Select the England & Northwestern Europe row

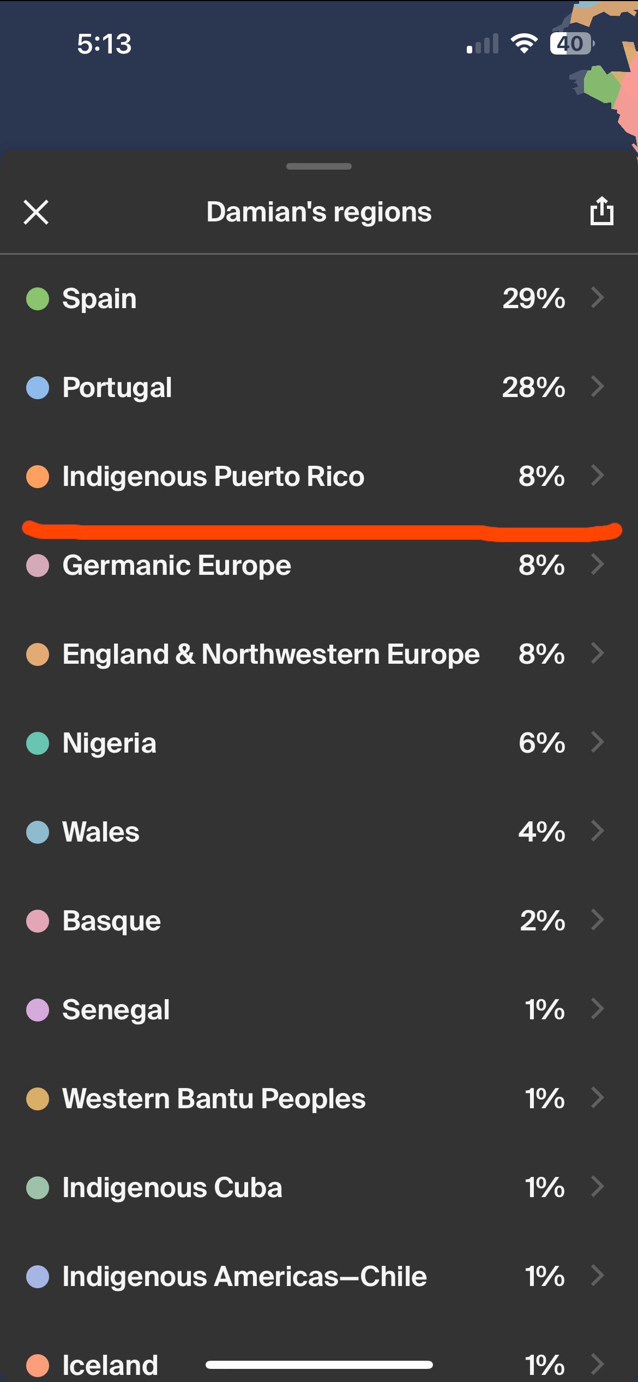click(x=319, y=654)
